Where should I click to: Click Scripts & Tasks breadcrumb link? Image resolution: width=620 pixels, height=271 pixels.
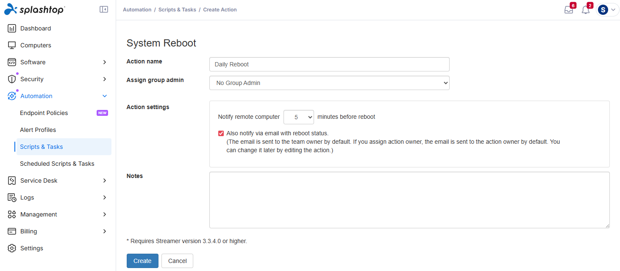(177, 10)
